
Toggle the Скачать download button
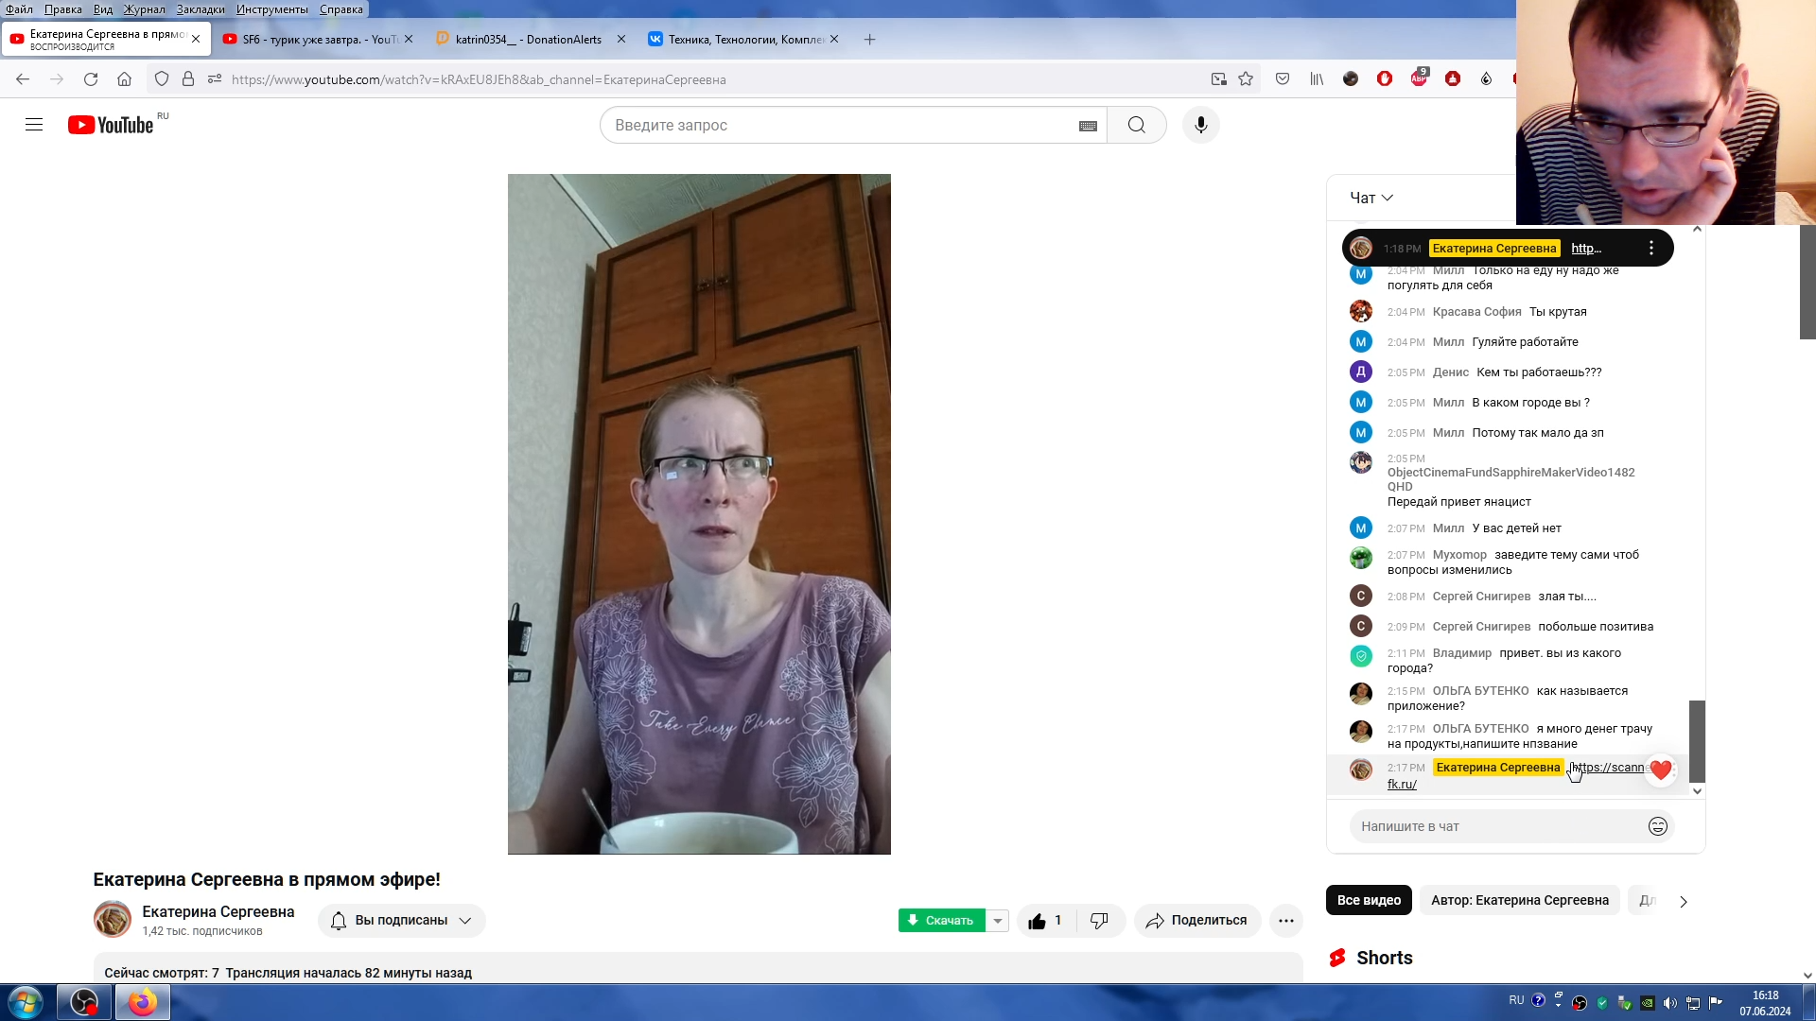(x=942, y=920)
